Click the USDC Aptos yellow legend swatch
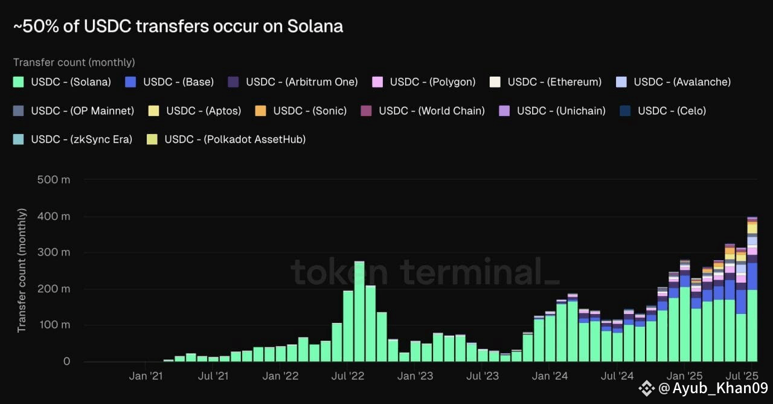The height and width of the screenshot is (404, 773). click(x=153, y=111)
